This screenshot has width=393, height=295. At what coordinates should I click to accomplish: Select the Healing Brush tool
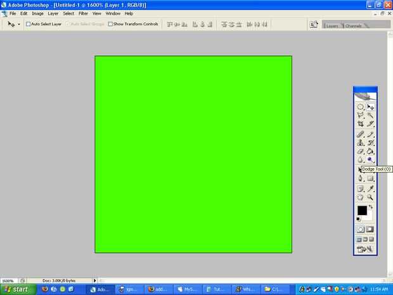pyautogui.click(x=361, y=134)
